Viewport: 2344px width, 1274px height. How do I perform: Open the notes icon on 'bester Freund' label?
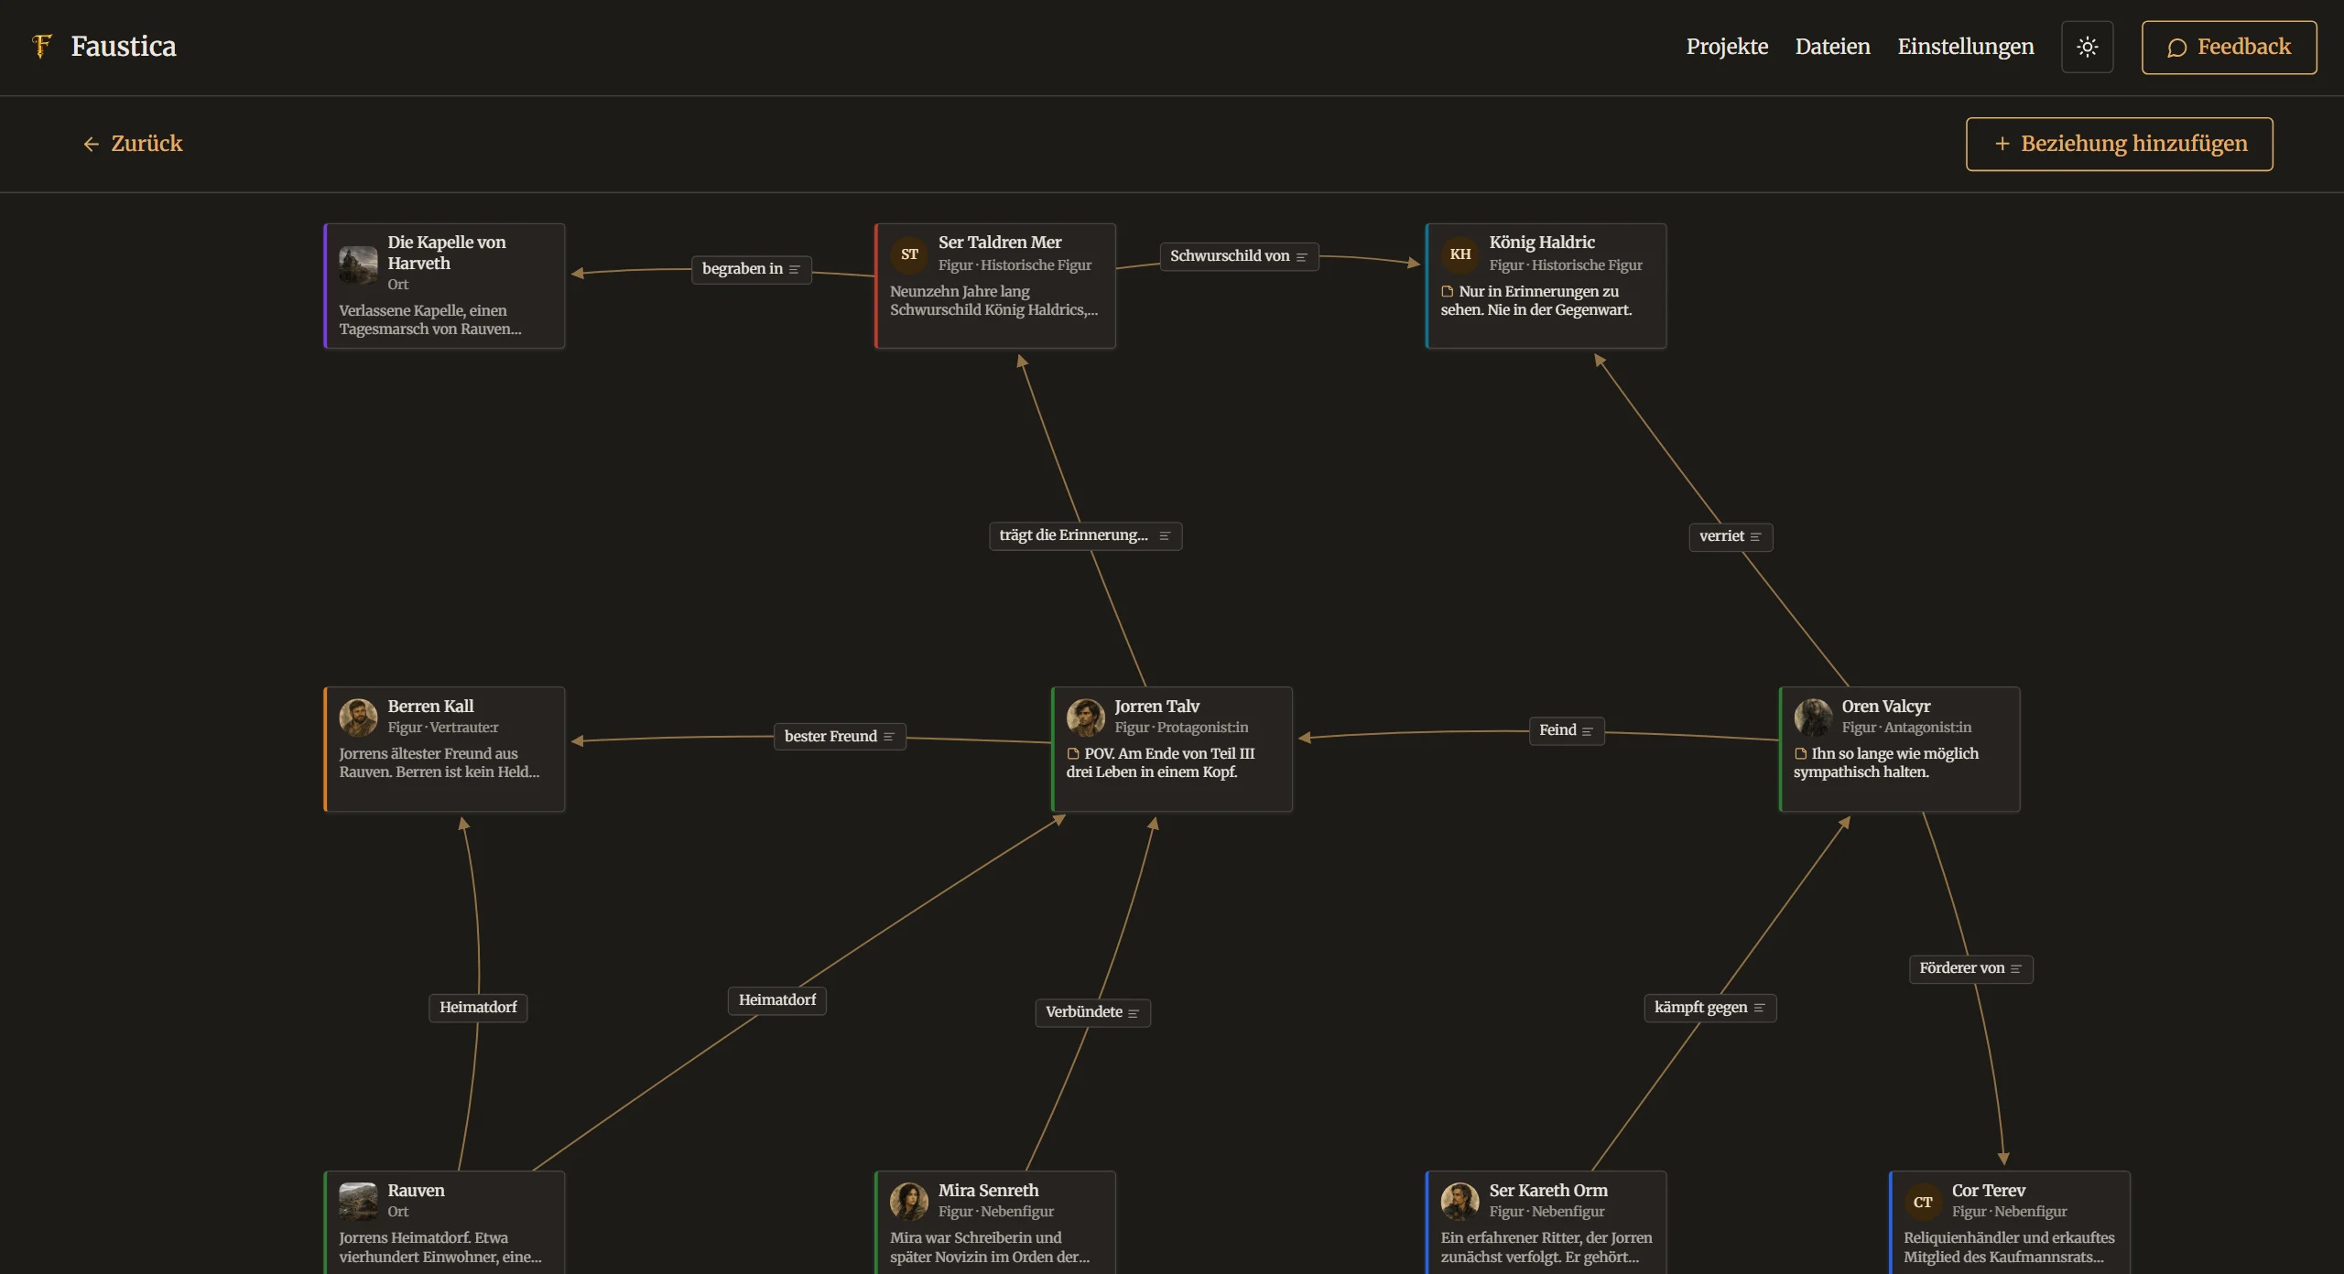(x=888, y=737)
